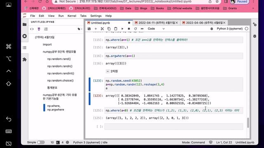Switch to the 2022-04-11 notebook tab
This screenshot has height=148, width=264.
tap(157, 23)
